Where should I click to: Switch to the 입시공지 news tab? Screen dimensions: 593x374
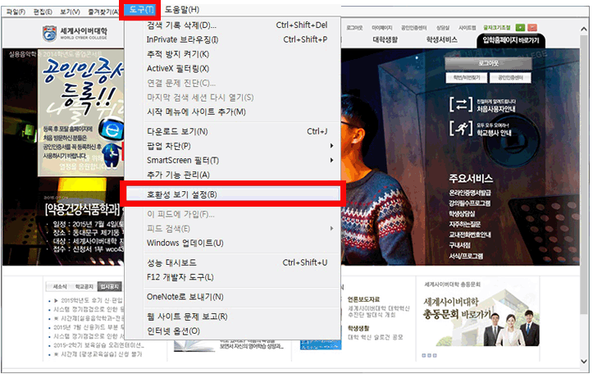click(109, 286)
